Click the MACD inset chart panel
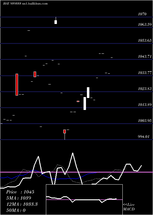Screen dimensions: 153x215 click(x=84, y=200)
